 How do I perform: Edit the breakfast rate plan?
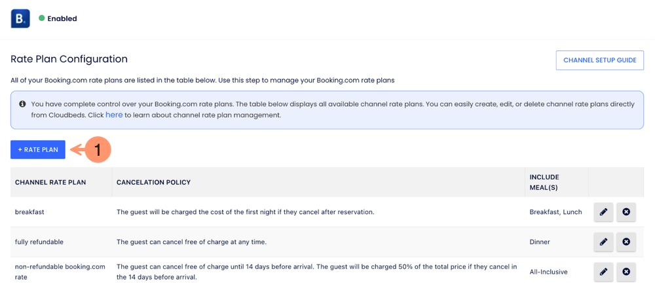(x=603, y=212)
